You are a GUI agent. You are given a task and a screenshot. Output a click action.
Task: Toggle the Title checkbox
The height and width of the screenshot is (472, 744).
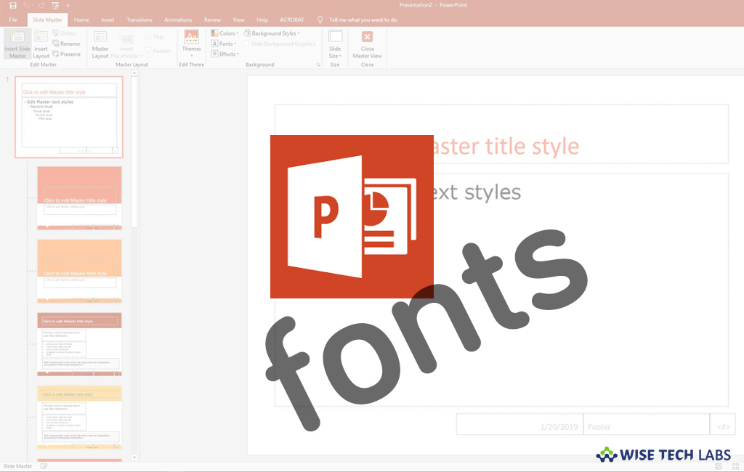(x=148, y=36)
